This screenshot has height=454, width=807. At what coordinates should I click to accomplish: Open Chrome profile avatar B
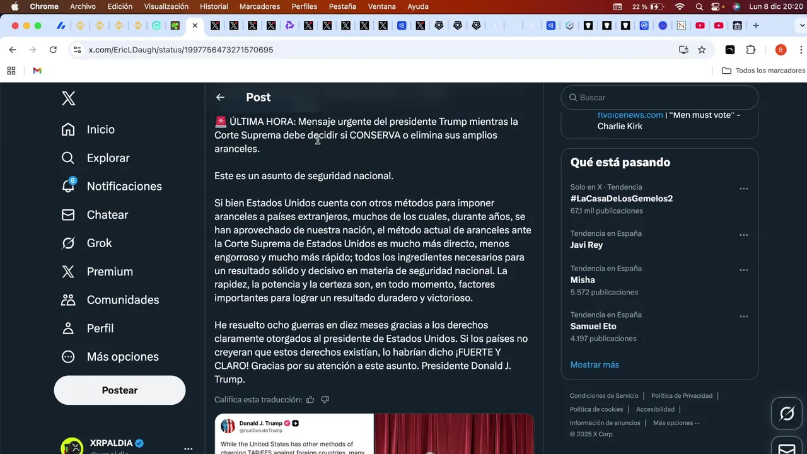781,50
